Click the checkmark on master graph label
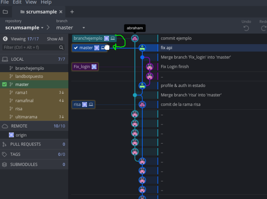This screenshot has width=267, height=199. point(76,48)
